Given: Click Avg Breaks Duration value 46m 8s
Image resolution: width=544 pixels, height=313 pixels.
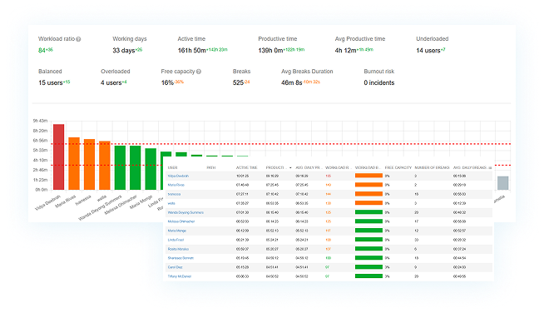Looking at the screenshot, I should tap(291, 83).
